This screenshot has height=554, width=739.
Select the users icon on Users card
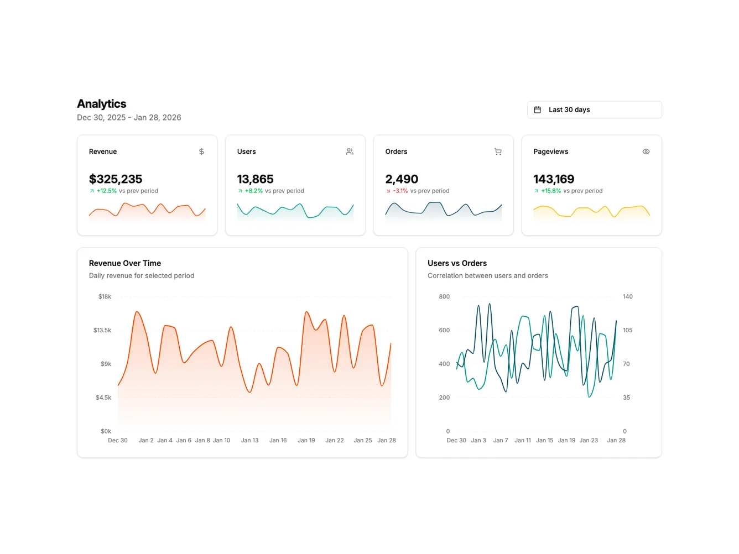click(350, 151)
